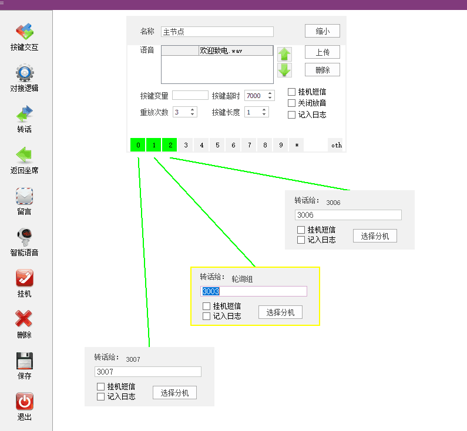Select the 转话 arrows icon
Screen dimensions: 467x431
(x=25, y=113)
